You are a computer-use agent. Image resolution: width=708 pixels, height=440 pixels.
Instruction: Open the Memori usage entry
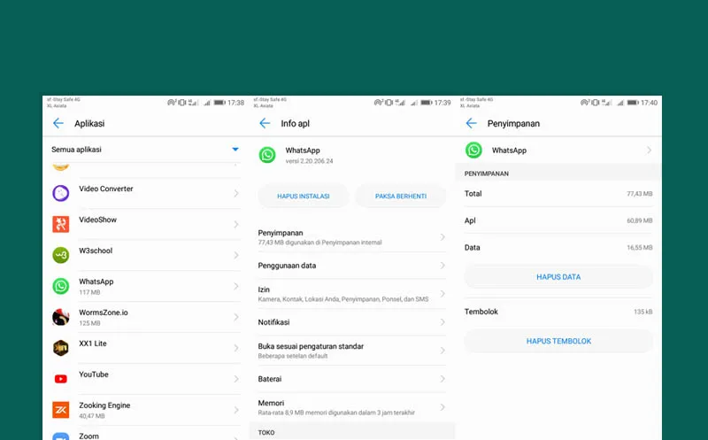350,407
